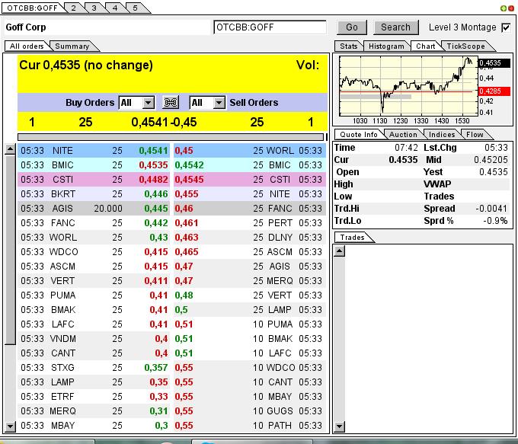
Task: Click the Mid value 0.45205
Action: (491, 160)
